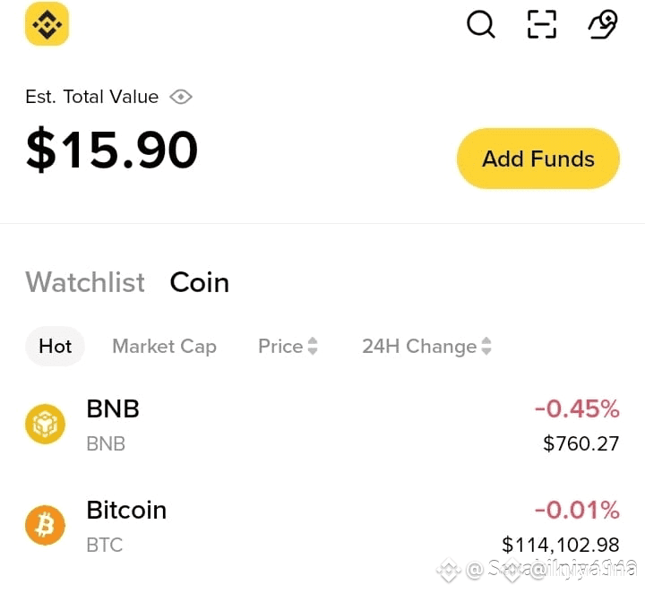The height and width of the screenshot is (593, 645).
Task: Switch to the Watchlist tab
Action: tap(85, 282)
